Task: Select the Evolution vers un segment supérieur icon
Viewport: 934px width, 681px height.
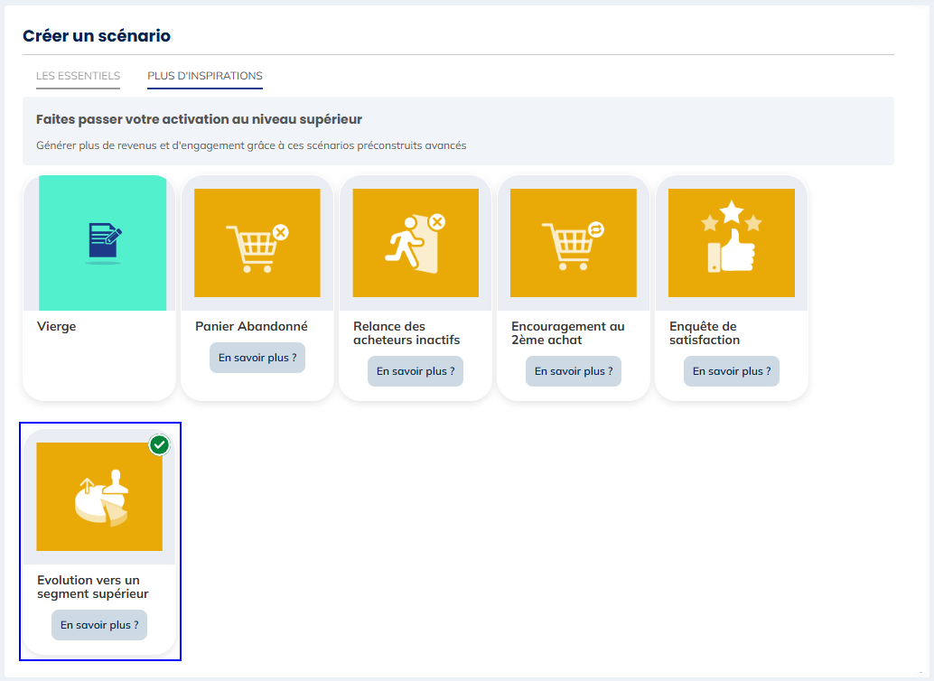Action: tap(99, 497)
